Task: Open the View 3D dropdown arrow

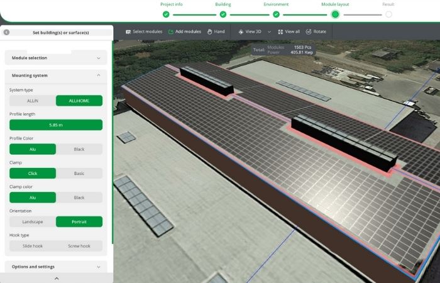Action: coord(269,31)
